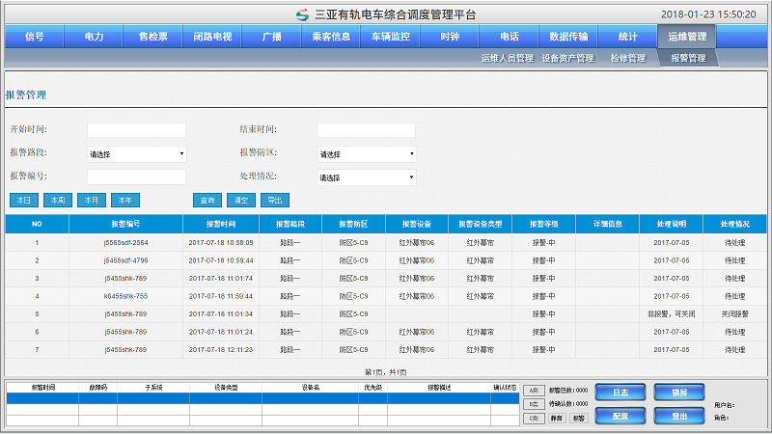Screen dimensions: 772x434
Task: Focus the 开始时间 input field
Action: point(136,130)
